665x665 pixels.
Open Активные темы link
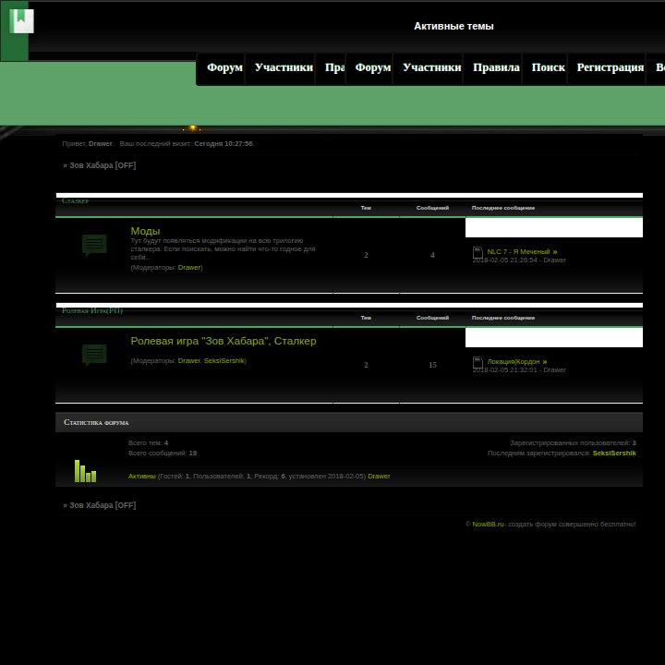click(453, 26)
